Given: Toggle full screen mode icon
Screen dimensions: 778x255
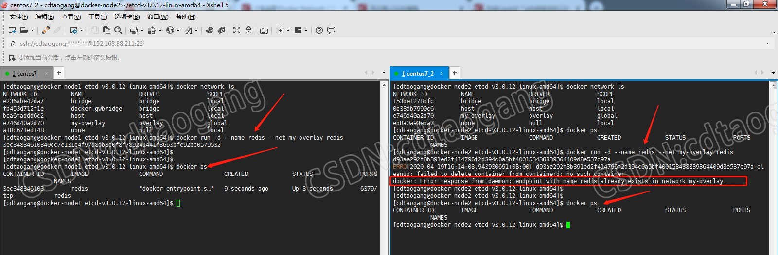Looking at the screenshot, I should coord(237,30).
